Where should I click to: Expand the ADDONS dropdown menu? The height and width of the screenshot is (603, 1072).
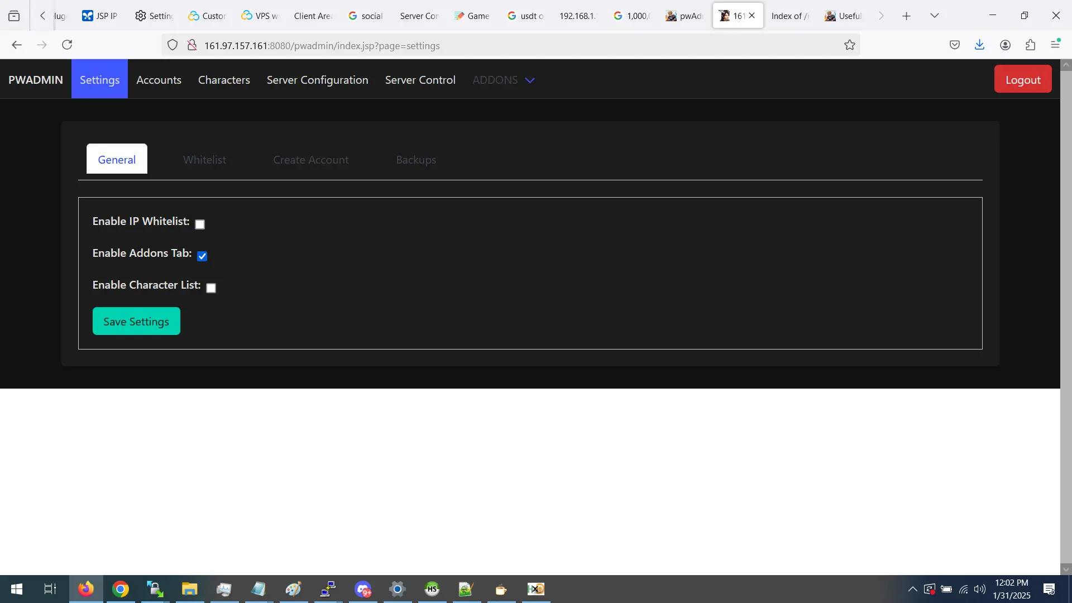click(504, 80)
